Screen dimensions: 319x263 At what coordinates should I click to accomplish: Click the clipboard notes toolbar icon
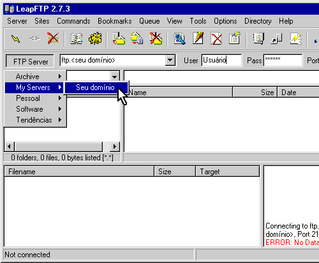point(235,38)
